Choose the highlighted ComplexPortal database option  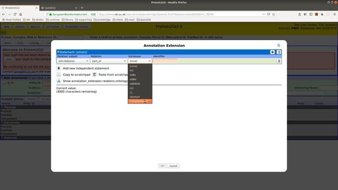click(x=140, y=101)
